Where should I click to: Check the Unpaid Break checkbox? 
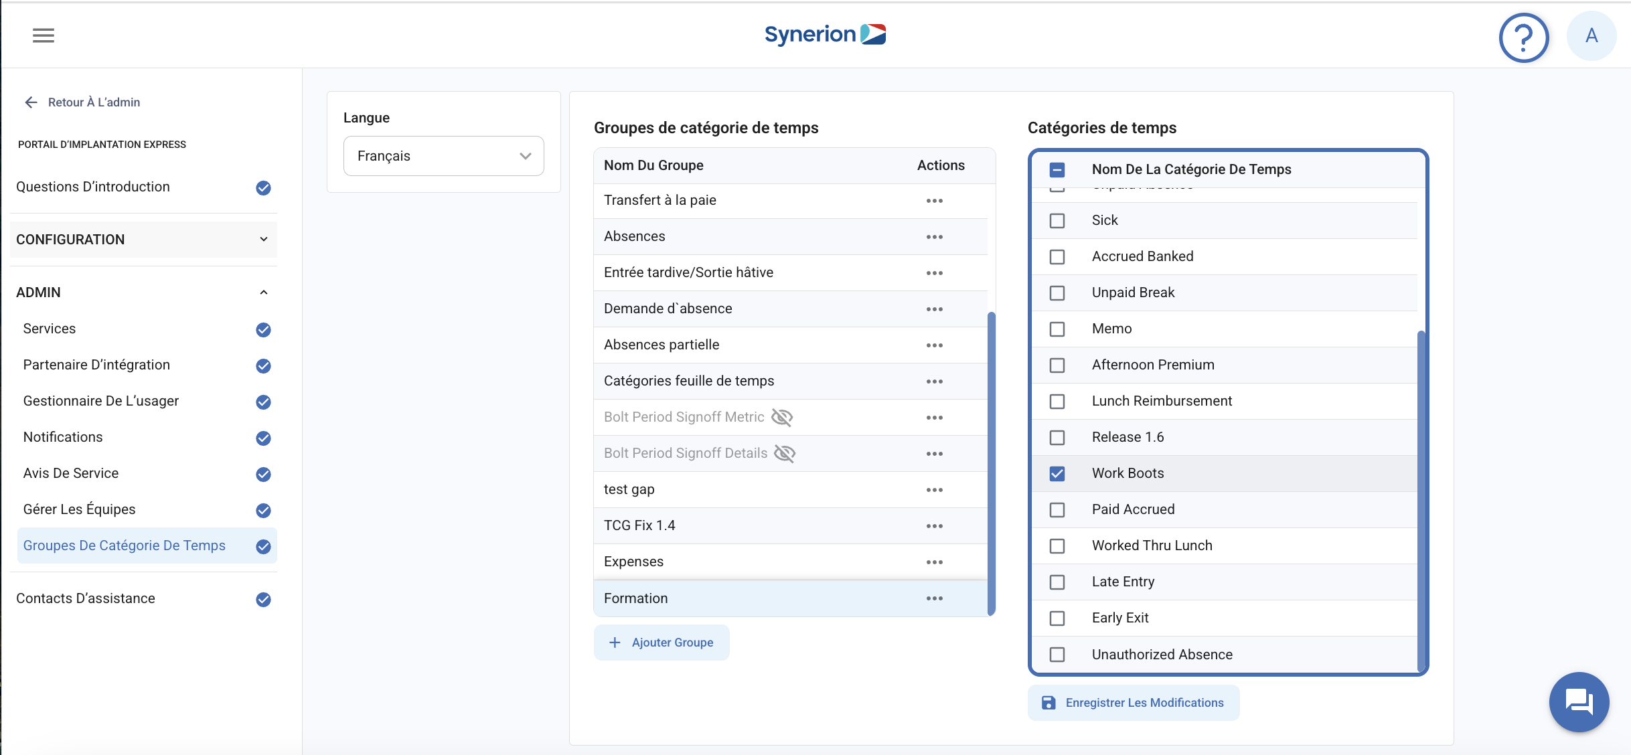[x=1057, y=293]
